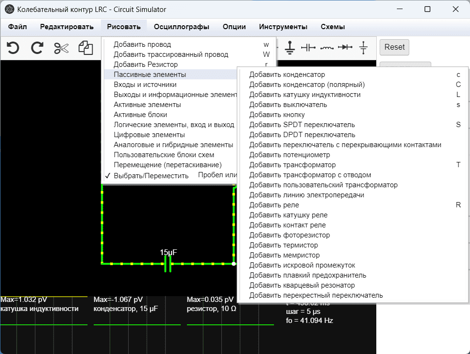Select the capacitor toolbar icon
Screen dimensions: 470x354
click(308, 47)
